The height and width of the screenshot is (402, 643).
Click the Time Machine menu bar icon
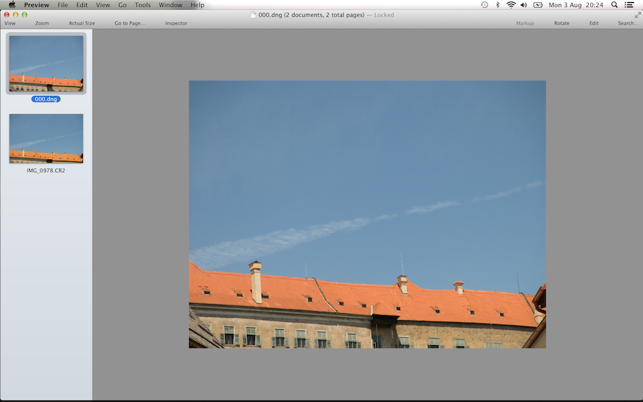[483, 5]
